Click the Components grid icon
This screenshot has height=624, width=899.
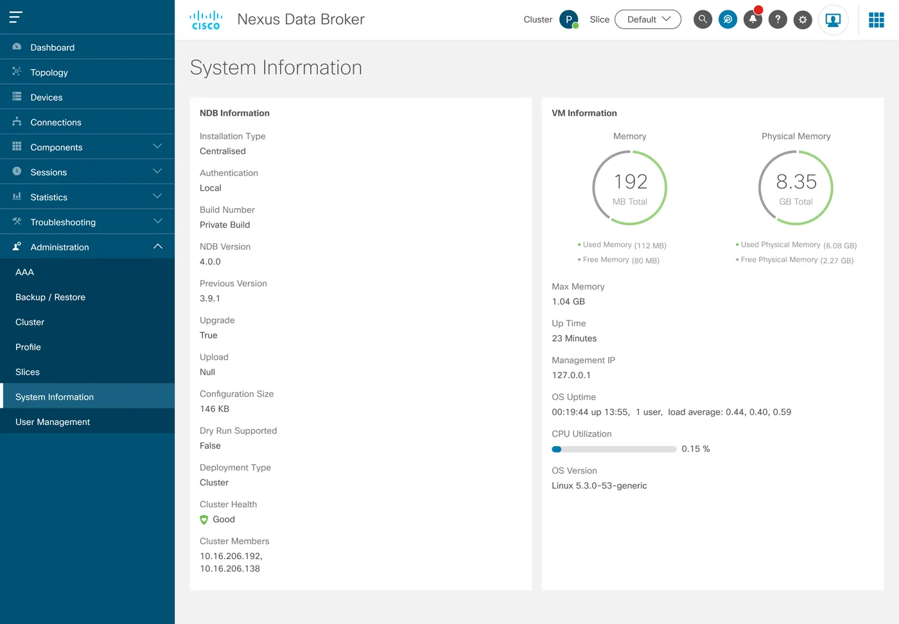(17, 146)
